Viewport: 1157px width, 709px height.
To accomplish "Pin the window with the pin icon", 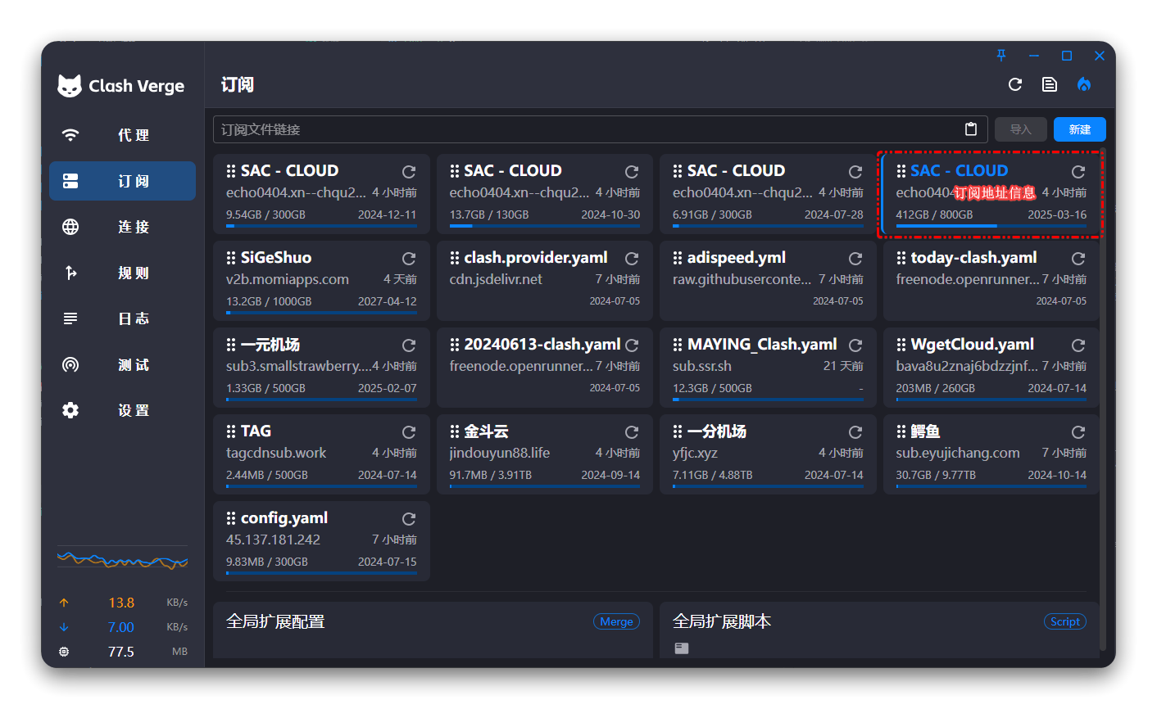I will (x=1000, y=56).
